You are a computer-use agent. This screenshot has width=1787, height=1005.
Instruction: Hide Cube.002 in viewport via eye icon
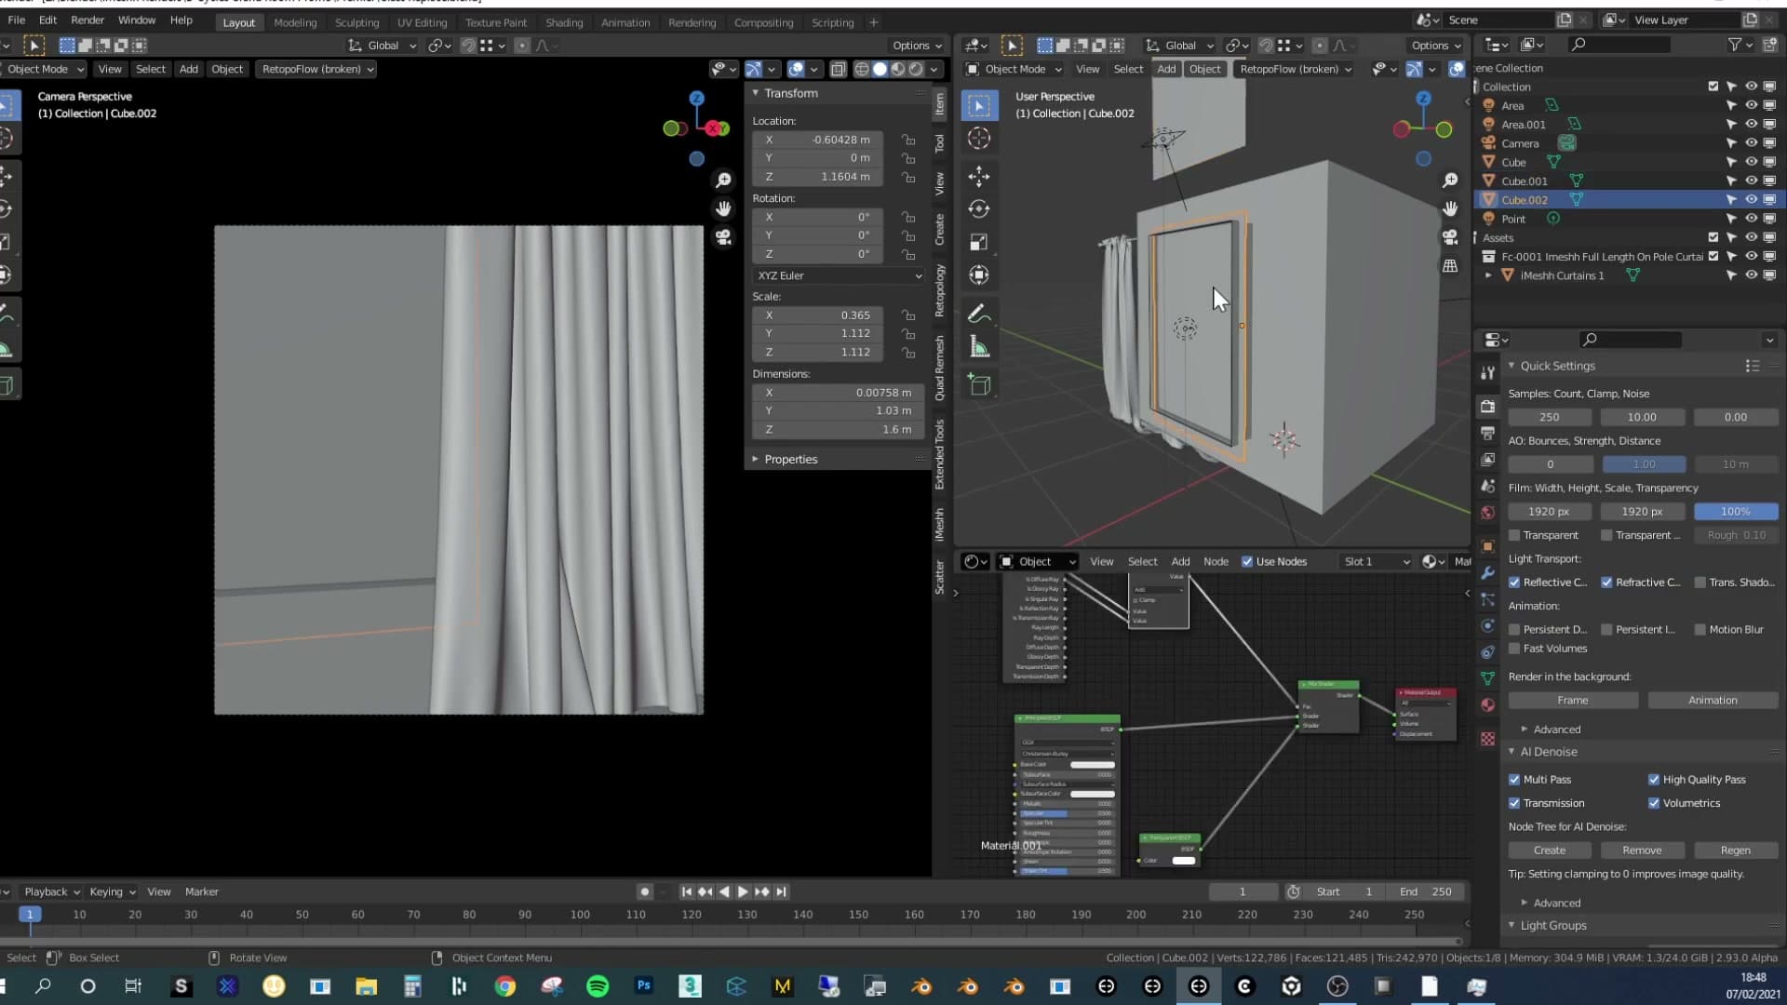[x=1751, y=199]
